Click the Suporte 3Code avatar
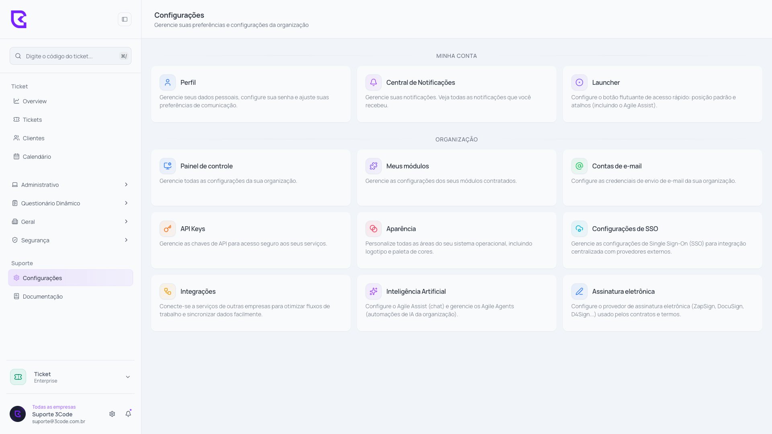This screenshot has height=434, width=772. click(18, 414)
